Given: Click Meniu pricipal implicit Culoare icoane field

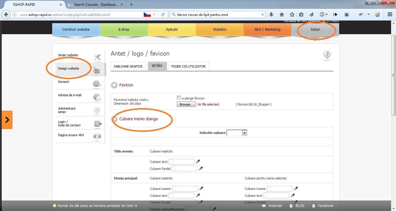Looking at the screenshot, I should [x=185, y=189].
